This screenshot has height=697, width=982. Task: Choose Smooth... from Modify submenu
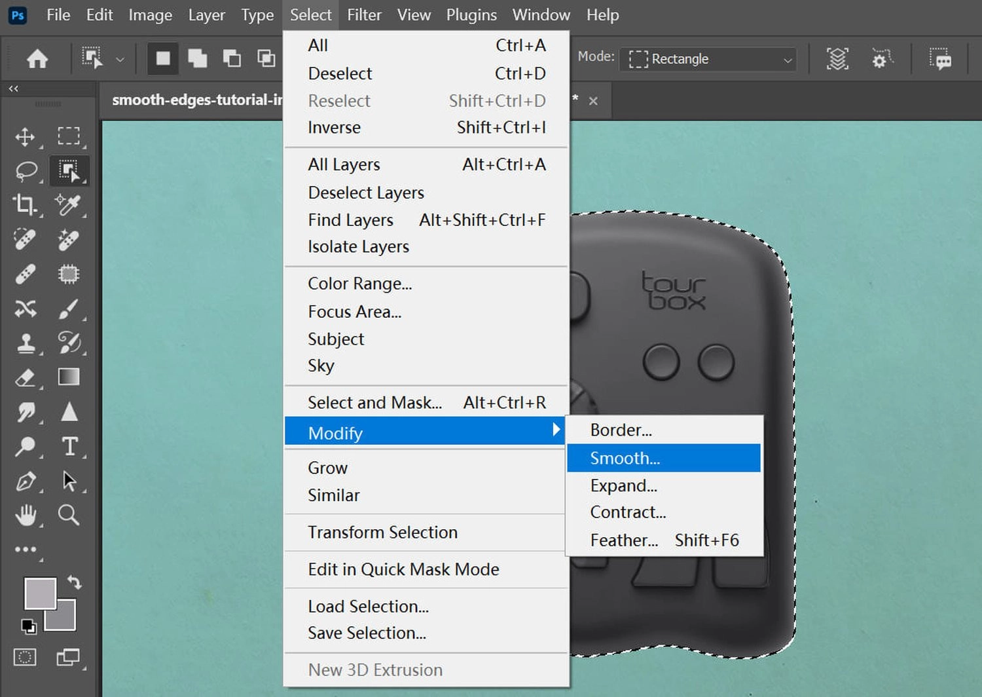[x=664, y=458]
